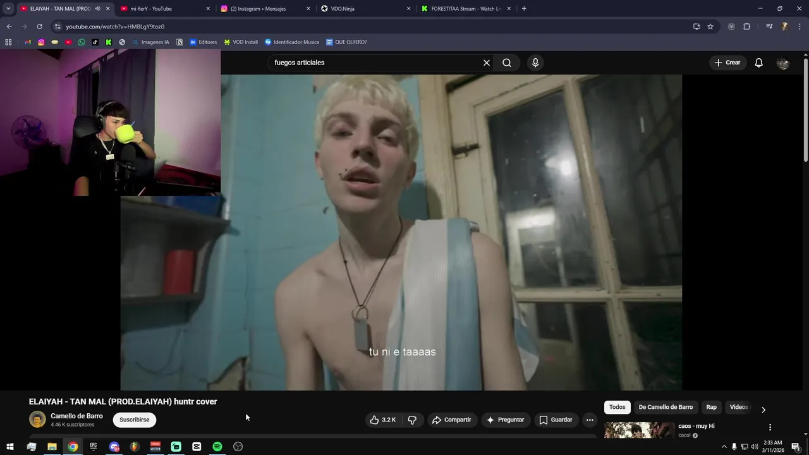Launch Spotify from taskbar
This screenshot has width=809, height=455.
click(217, 447)
